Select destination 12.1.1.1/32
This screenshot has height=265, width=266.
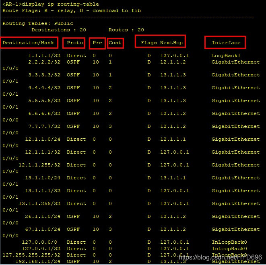pyautogui.click(x=43, y=152)
